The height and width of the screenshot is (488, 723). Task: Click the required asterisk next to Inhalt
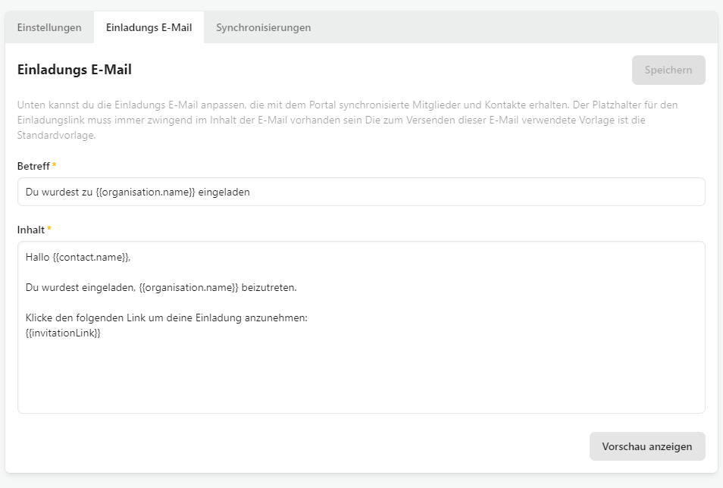(49, 228)
